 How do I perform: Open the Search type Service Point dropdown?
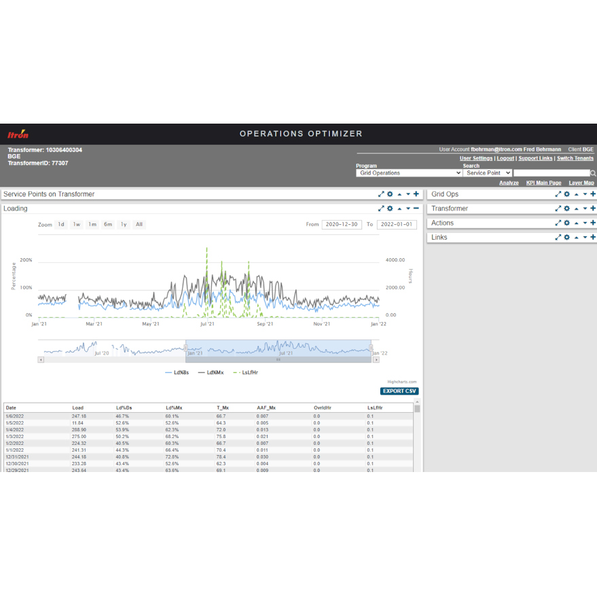point(488,173)
